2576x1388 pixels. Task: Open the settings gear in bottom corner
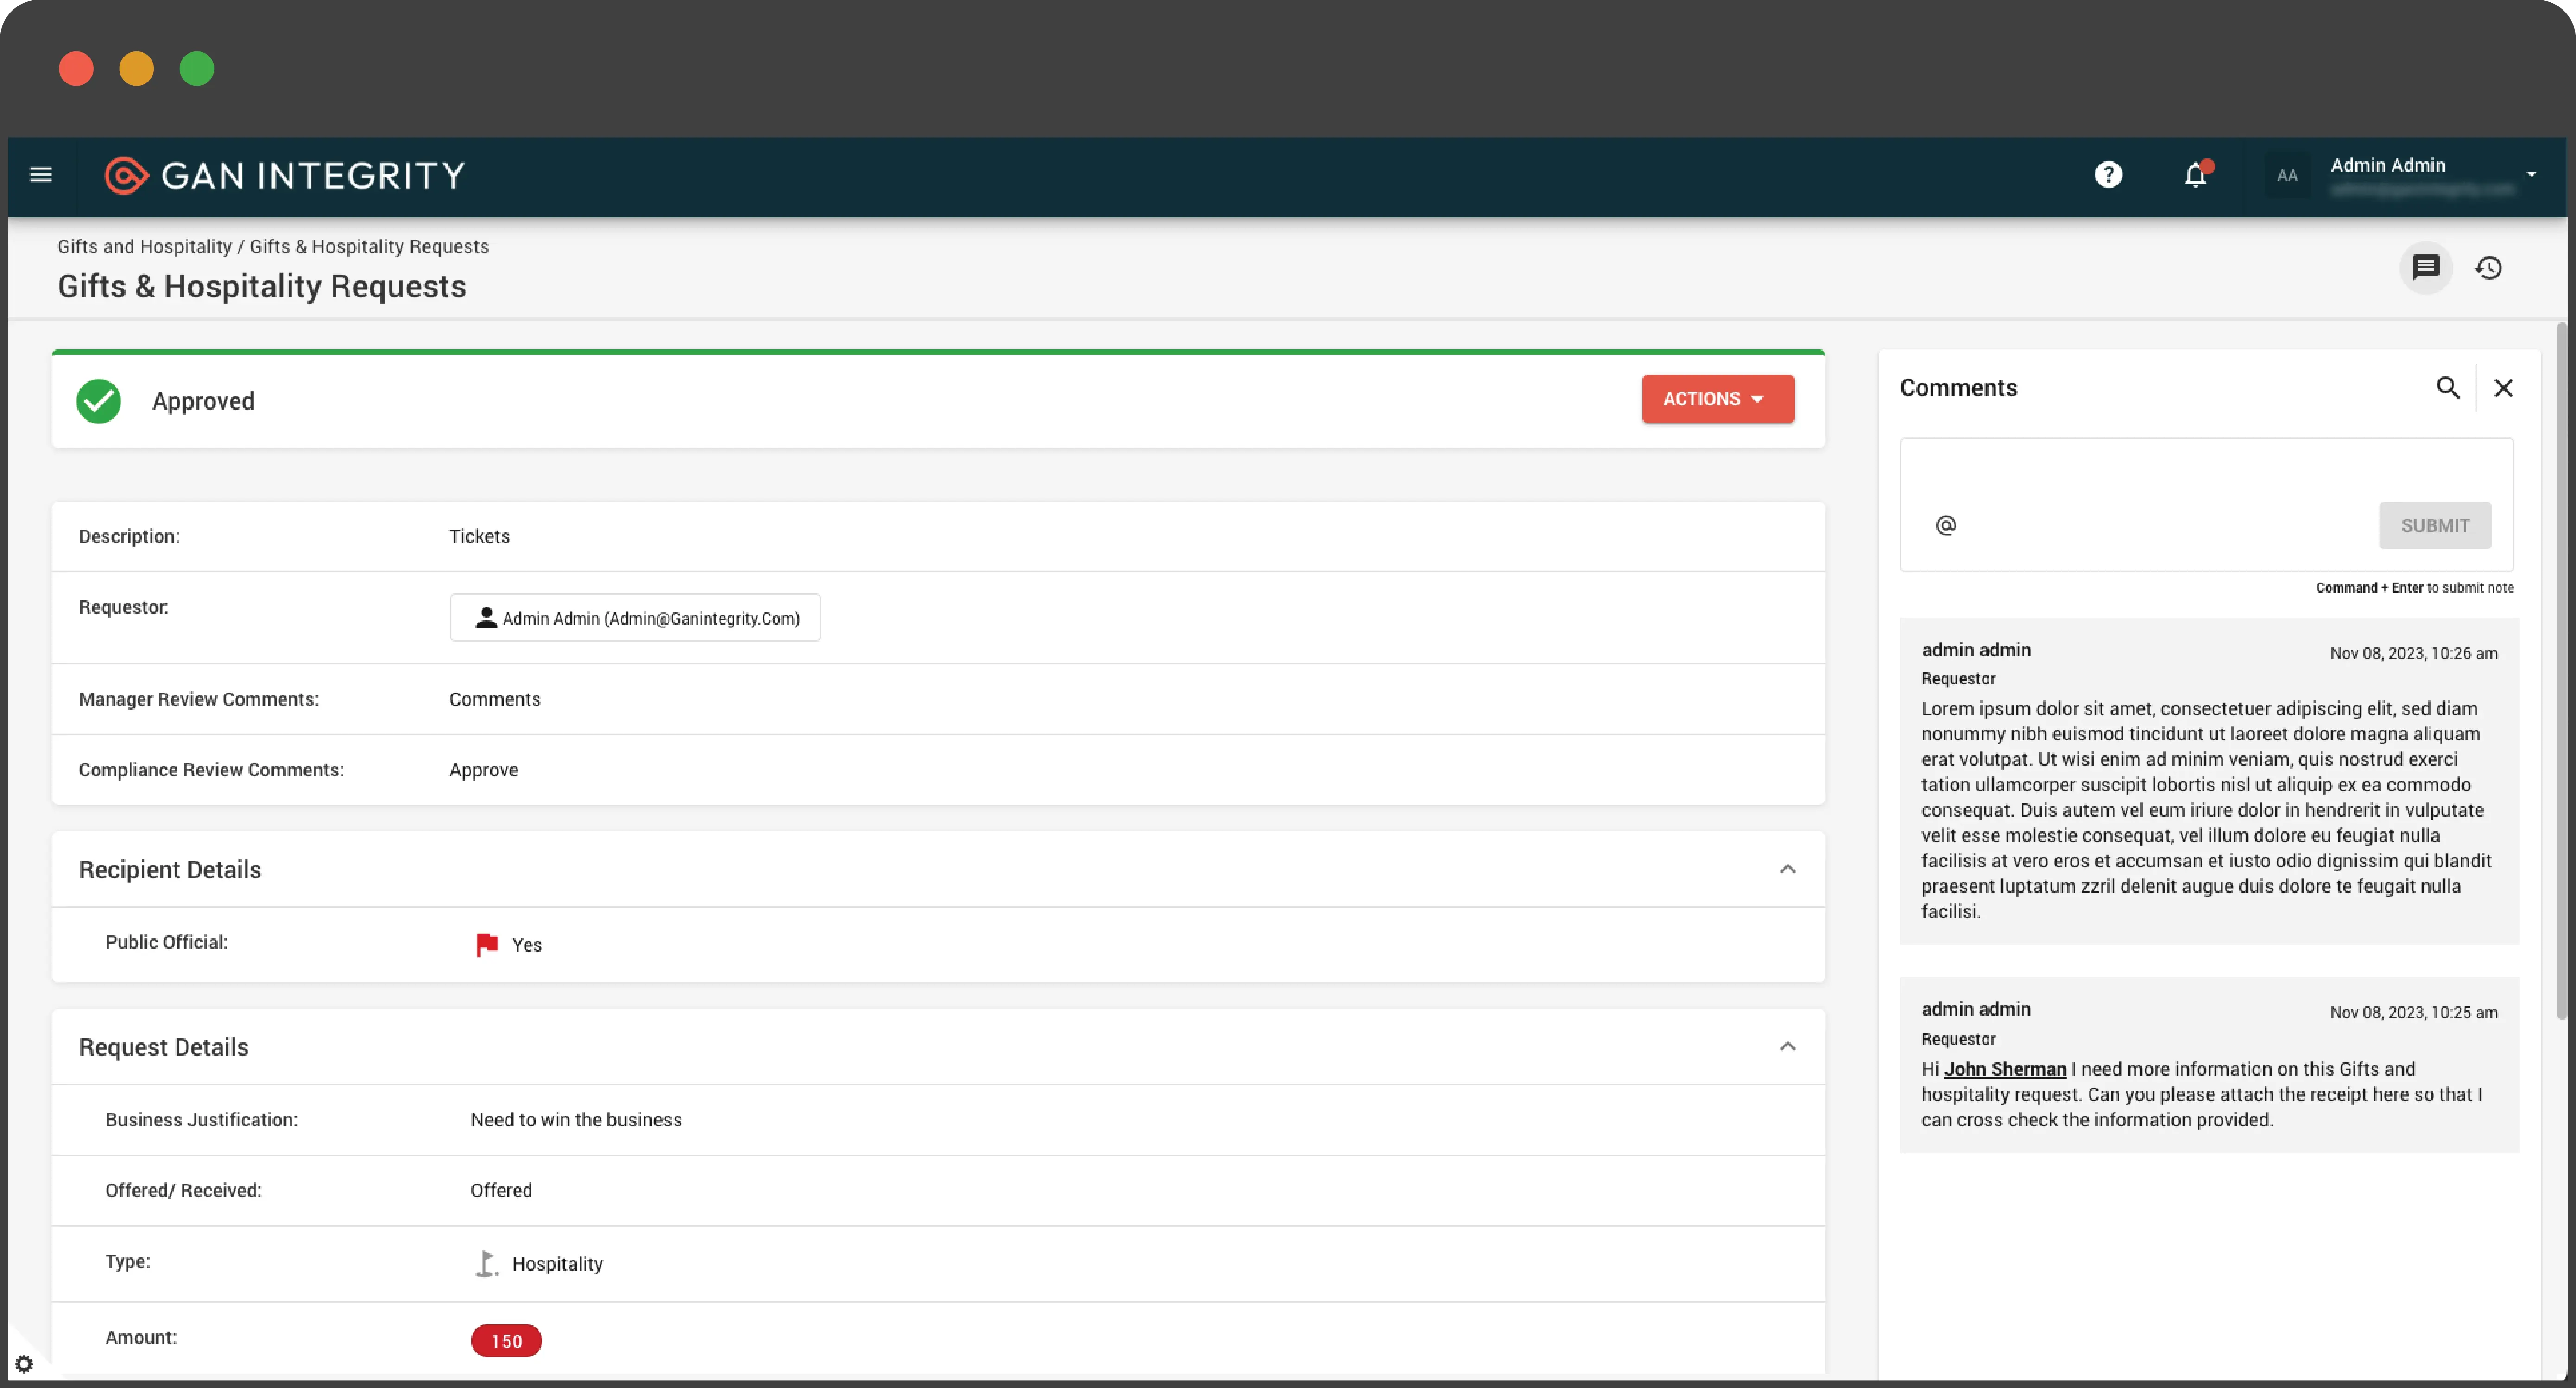[x=24, y=1364]
